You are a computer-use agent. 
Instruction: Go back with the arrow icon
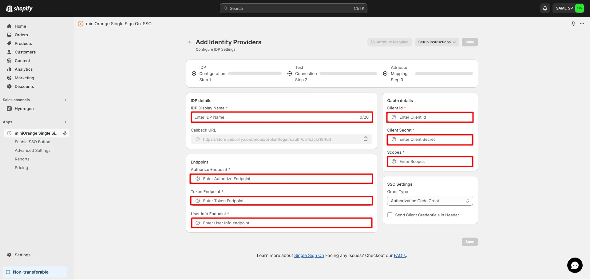(x=190, y=42)
